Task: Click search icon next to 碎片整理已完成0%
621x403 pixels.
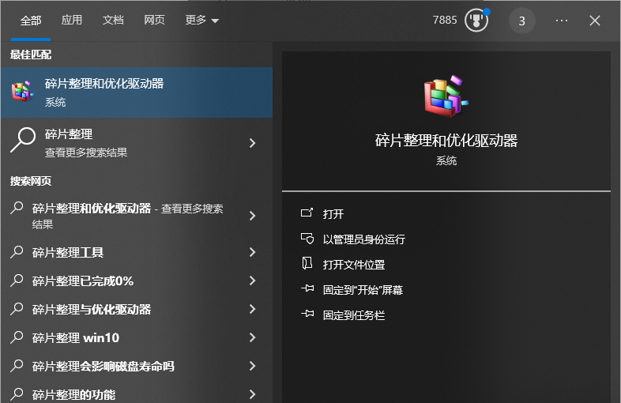Action: point(17,281)
